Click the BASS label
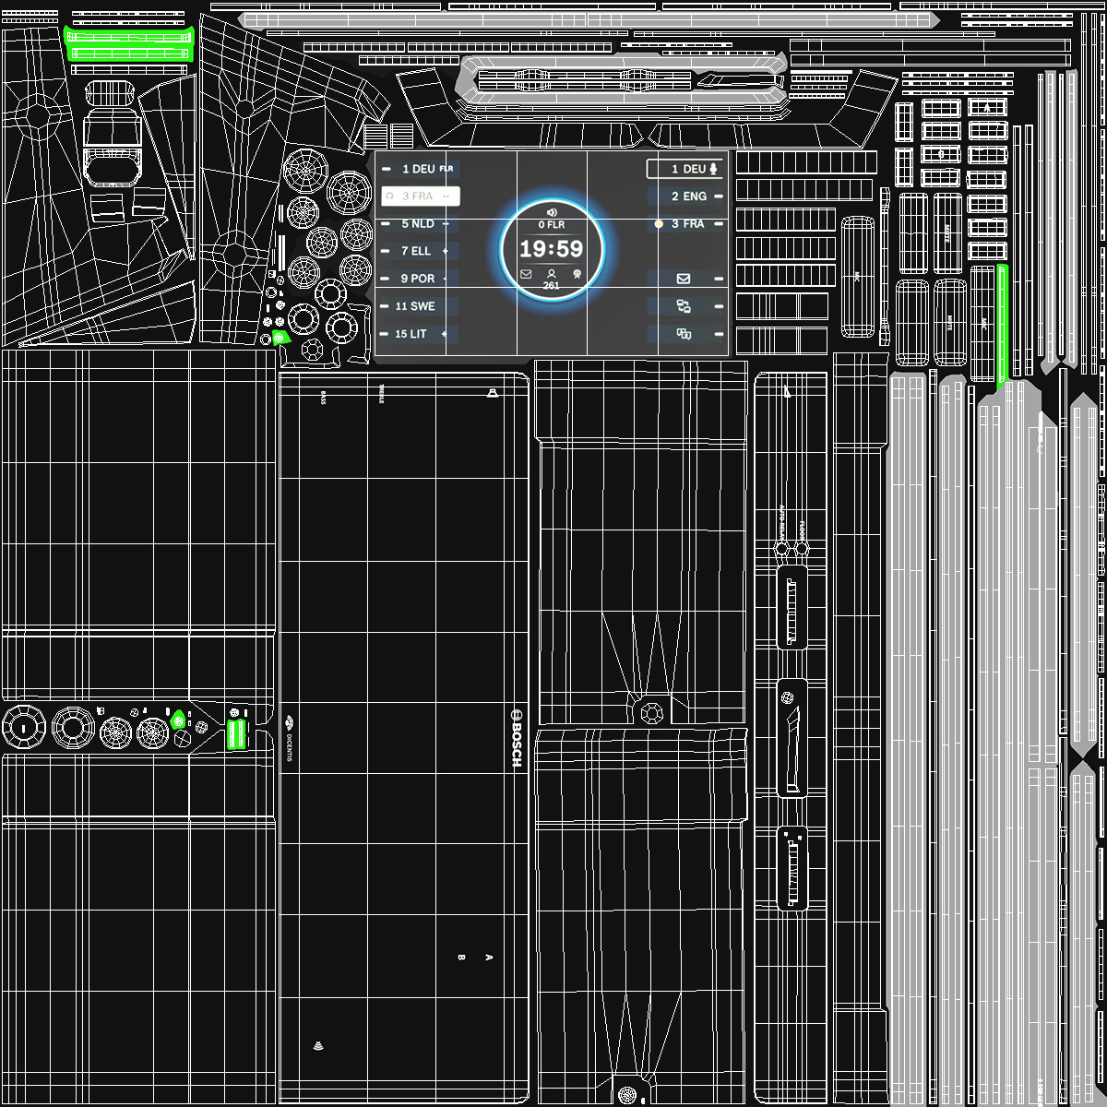1107x1107 pixels. point(323,398)
